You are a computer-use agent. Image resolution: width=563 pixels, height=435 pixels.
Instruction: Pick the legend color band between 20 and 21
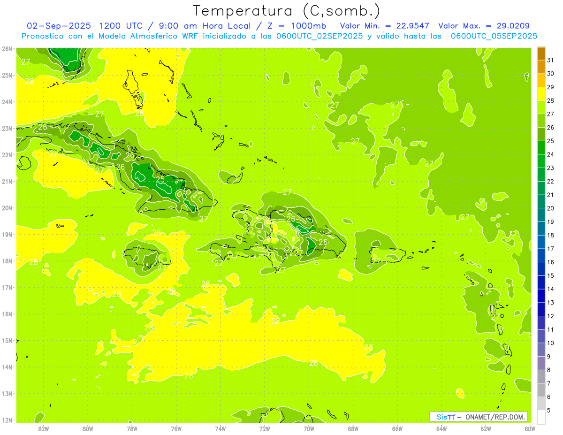point(541,201)
